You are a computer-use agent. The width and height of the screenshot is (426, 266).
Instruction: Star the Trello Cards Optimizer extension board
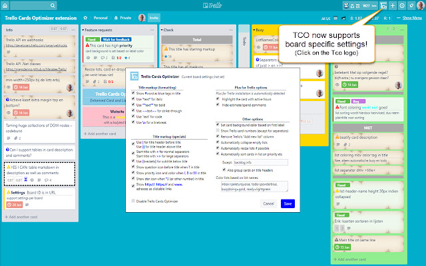point(85,18)
